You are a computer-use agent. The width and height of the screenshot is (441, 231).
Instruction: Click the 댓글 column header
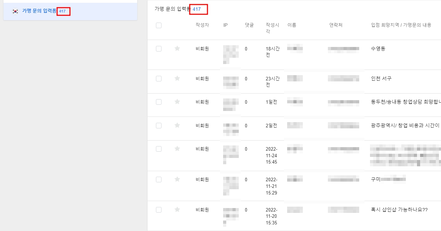[249, 25]
